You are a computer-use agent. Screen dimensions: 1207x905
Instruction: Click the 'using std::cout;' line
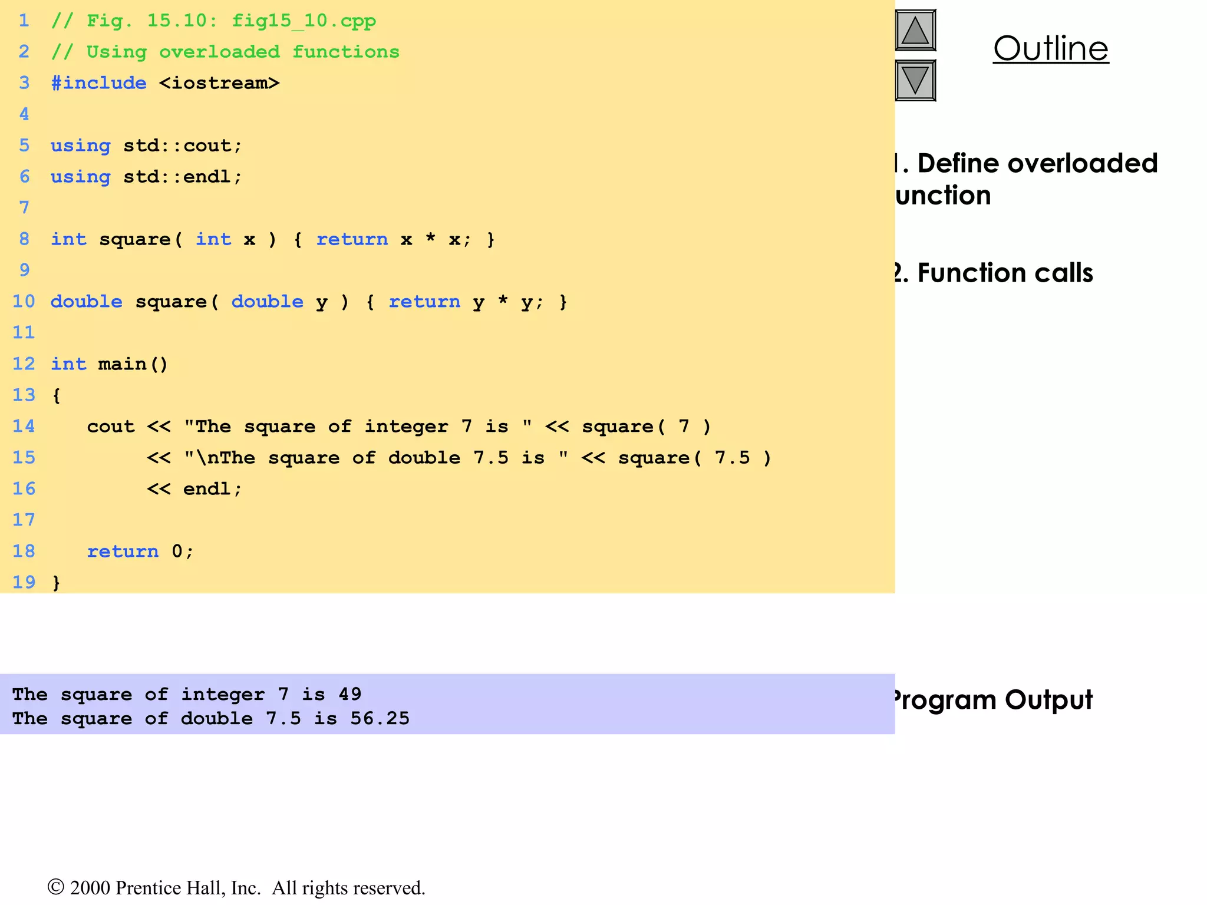tap(146, 146)
